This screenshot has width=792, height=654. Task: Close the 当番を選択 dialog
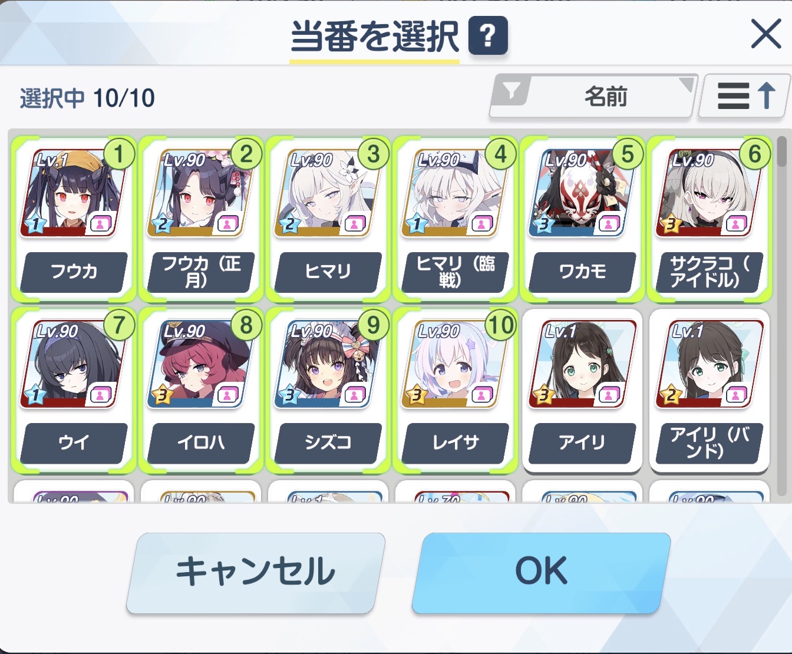pyautogui.click(x=766, y=34)
